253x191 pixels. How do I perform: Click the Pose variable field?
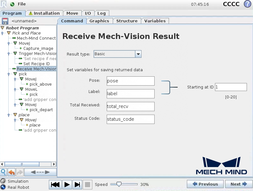point(131,81)
